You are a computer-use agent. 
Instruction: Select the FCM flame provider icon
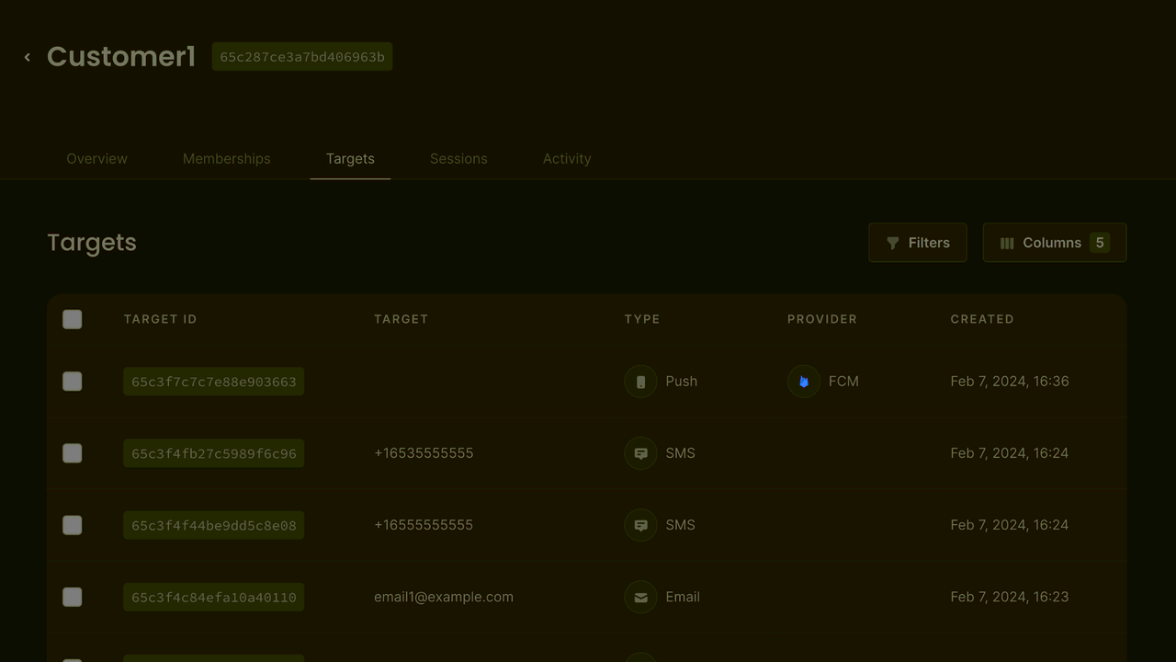pos(803,381)
